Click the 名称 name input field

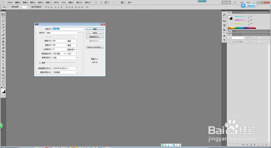68,29
